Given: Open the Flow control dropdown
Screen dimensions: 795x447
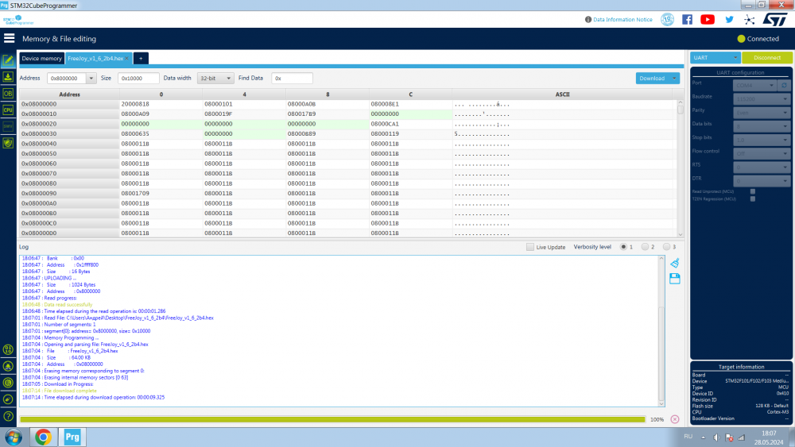Looking at the screenshot, I should 762,153.
